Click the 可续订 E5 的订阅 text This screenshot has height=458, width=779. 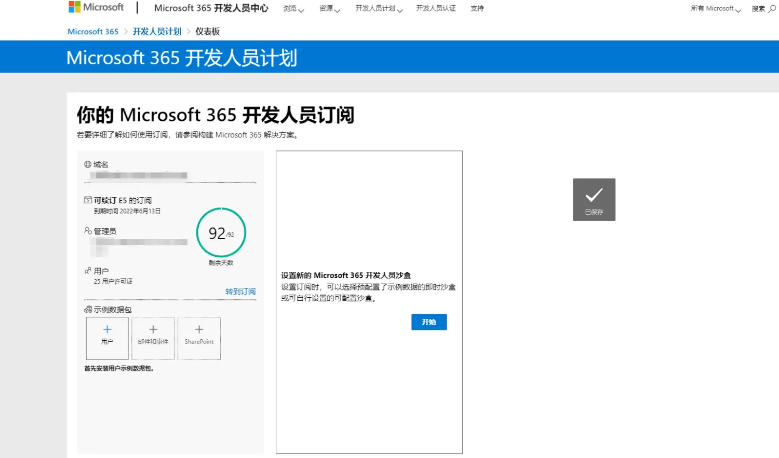tap(123, 200)
